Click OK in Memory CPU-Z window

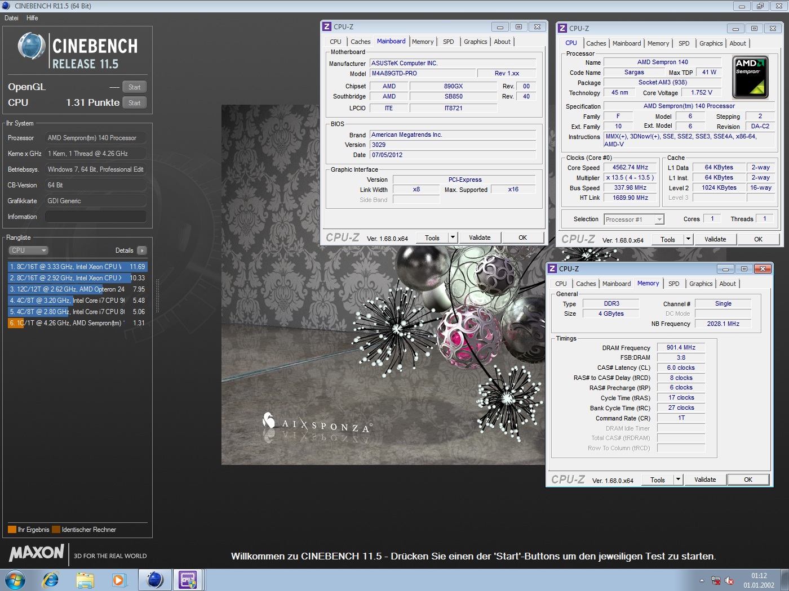click(748, 480)
